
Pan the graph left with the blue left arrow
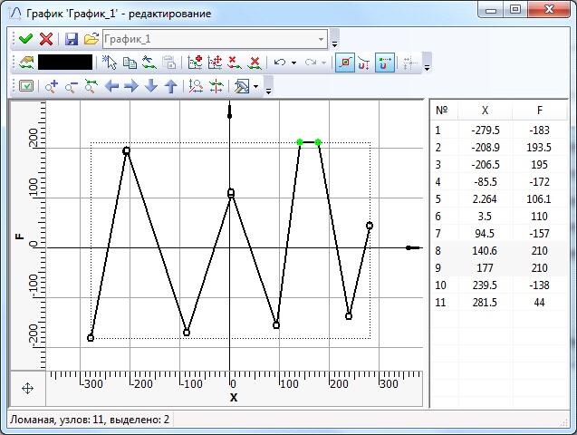(x=111, y=87)
